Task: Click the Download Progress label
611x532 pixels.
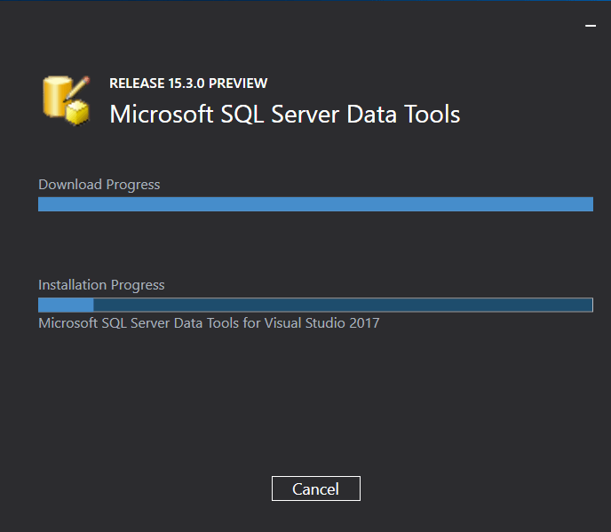Action: 99,185
